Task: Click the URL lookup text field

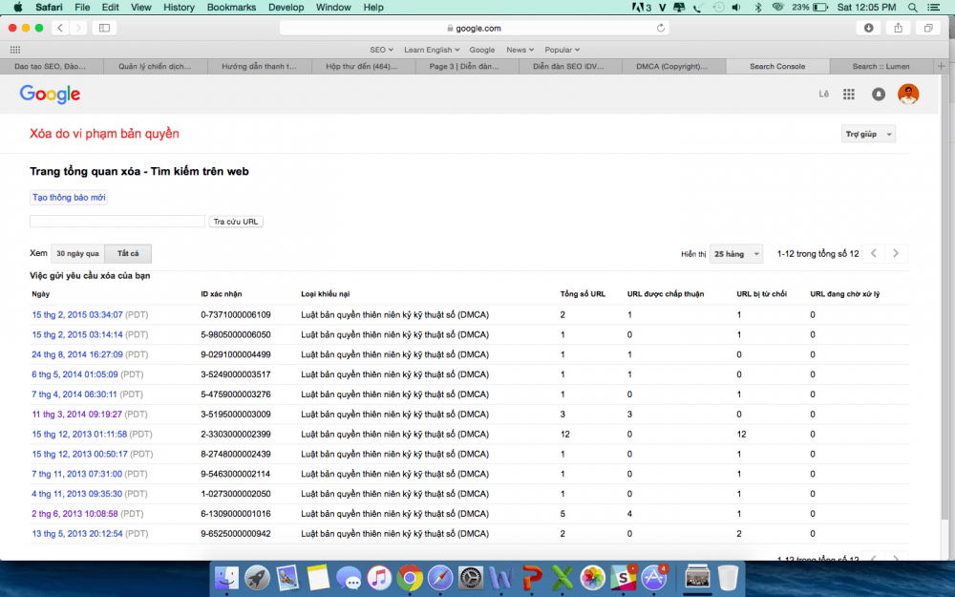Action: click(117, 222)
